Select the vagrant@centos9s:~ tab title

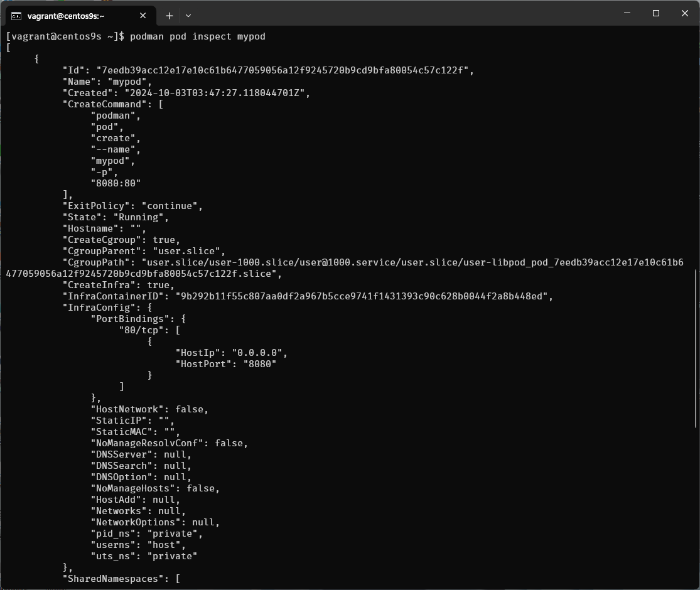tap(66, 16)
